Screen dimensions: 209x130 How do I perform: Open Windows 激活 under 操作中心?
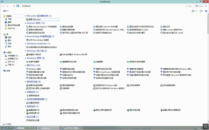(33, 69)
